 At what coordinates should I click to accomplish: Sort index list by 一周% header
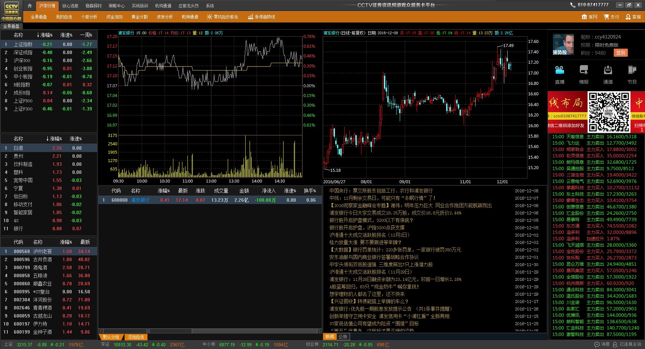pos(86,35)
